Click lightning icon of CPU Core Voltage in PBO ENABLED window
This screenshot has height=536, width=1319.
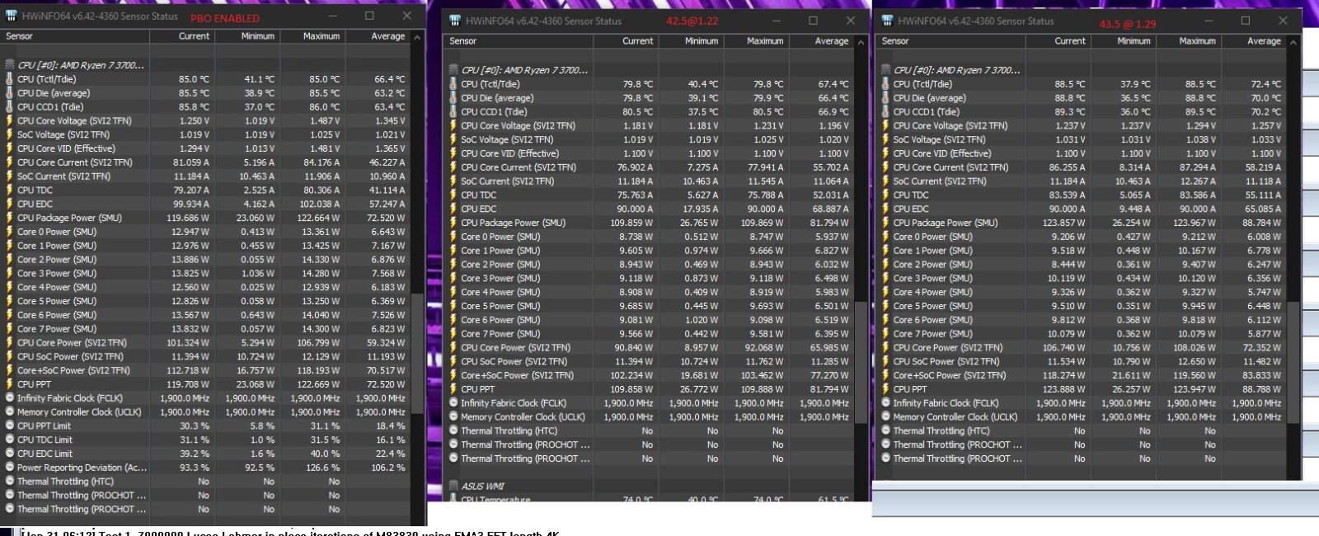[x=10, y=120]
